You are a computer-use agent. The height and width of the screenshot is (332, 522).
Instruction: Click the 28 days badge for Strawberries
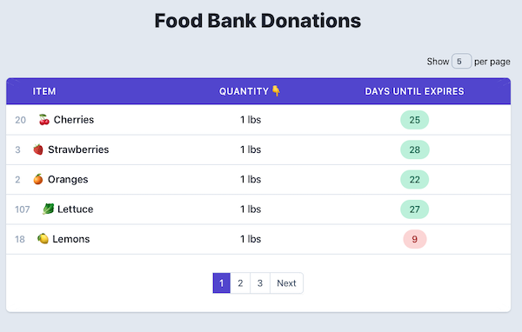tap(415, 149)
